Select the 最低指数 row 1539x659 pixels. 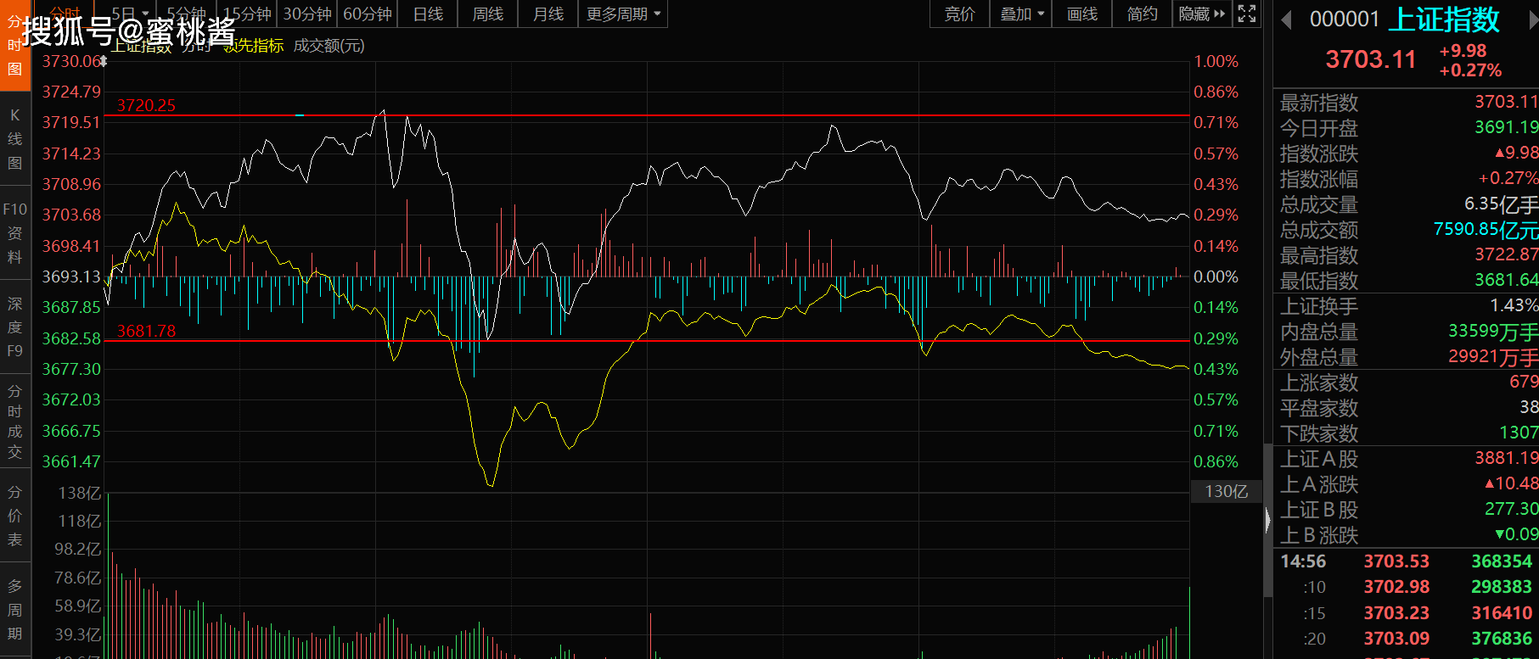pyautogui.click(x=1407, y=281)
